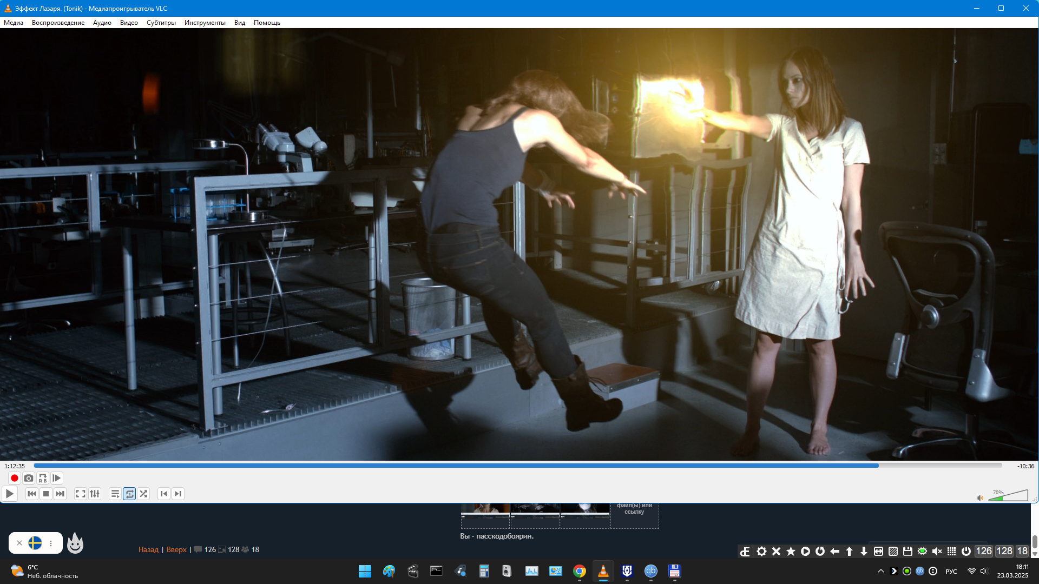Viewport: 1039px width, 584px height.
Task: Click the 126 counter button in bottom toolbar
Action: click(984, 551)
